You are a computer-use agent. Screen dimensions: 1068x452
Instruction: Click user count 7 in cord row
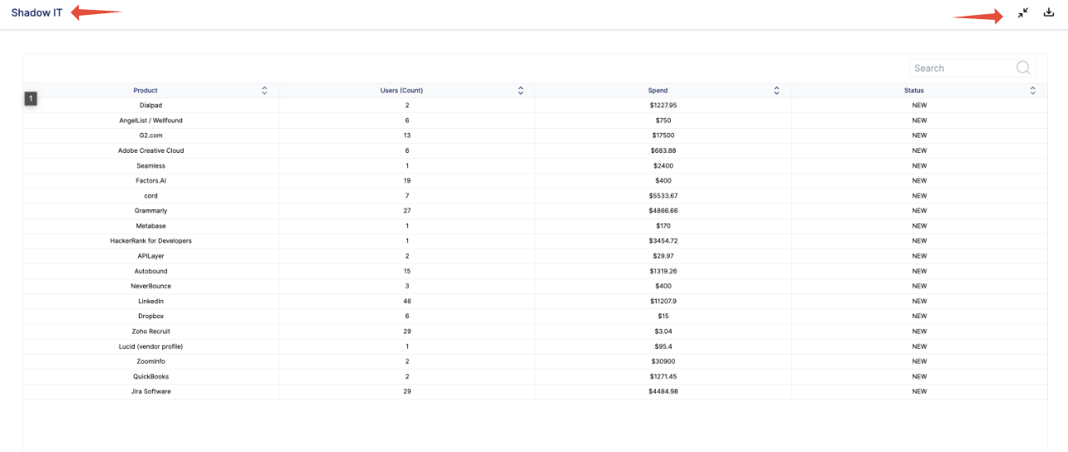(407, 195)
